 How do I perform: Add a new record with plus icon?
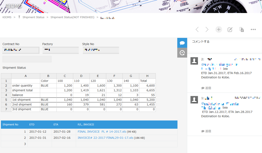(x=219, y=30)
